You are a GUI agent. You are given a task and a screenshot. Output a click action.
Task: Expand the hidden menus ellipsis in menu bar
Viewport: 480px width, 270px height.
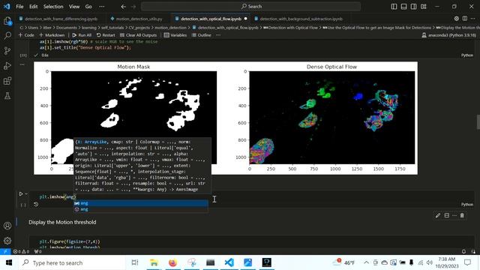pos(102,7)
